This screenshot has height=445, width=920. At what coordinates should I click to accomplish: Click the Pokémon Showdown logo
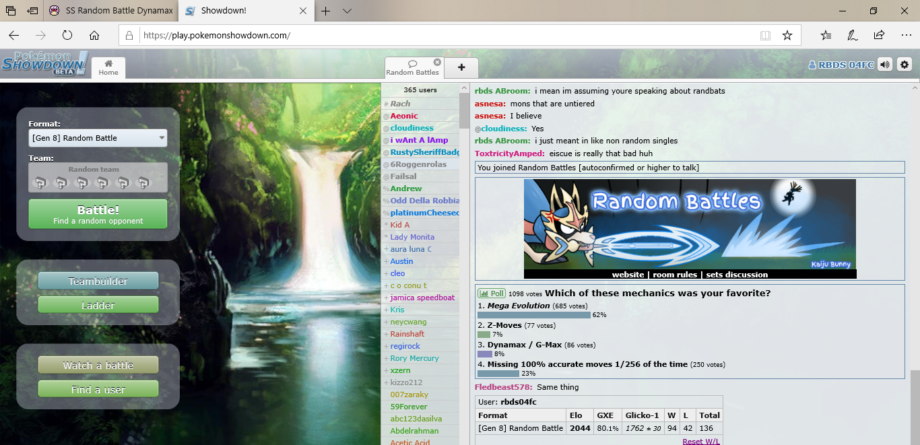tap(44, 63)
